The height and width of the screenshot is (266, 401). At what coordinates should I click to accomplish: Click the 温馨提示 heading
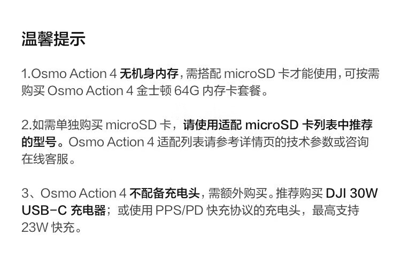pyautogui.click(x=53, y=39)
